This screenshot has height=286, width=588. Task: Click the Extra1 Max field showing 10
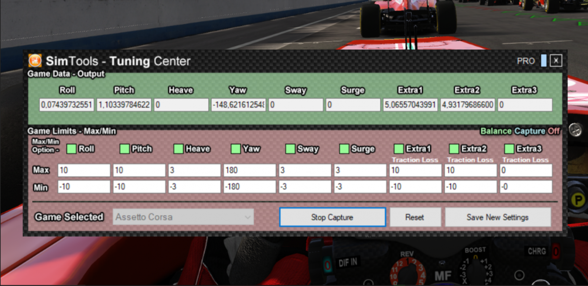click(x=416, y=170)
